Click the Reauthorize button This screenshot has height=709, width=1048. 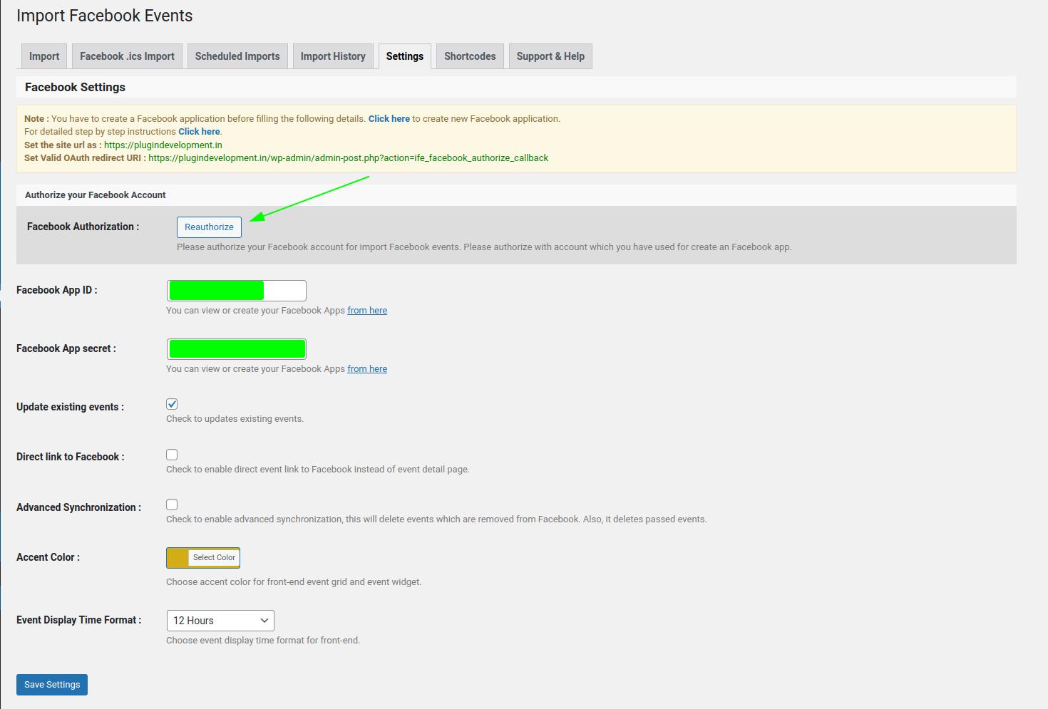pos(209,227)
